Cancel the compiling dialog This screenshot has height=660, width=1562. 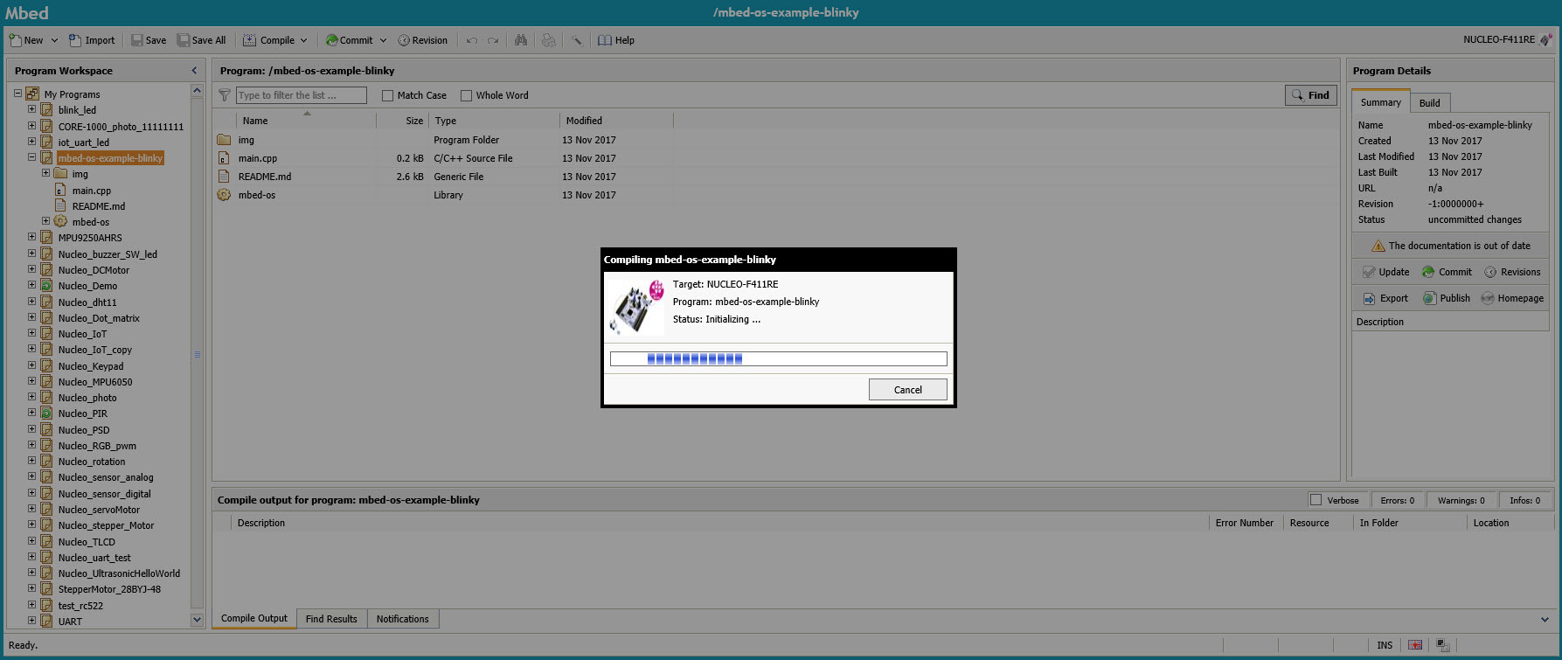(907, 390)
